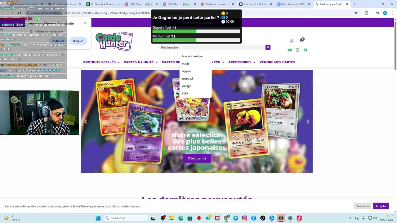The height and width of the screenshot is (223, 397).
Task: Bookmark this page with star icon
Action: click(356, 13)
